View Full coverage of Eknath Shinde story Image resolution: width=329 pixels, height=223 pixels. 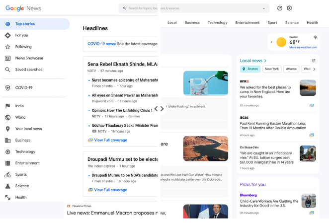click(x=110, y=140)
